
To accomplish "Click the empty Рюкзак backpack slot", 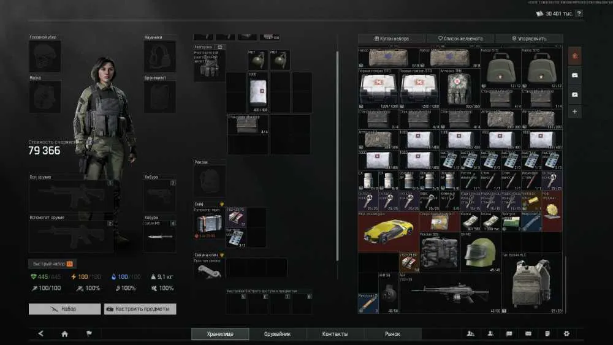I will [209, 181].
